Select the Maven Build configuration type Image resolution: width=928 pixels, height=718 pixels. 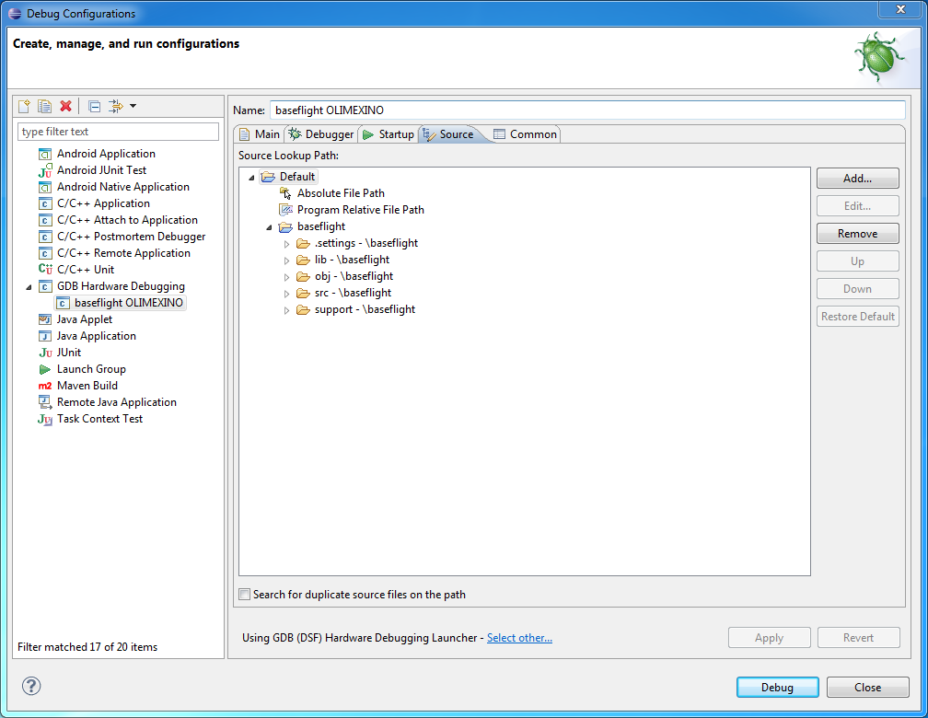pyautogui.click(x=87, y=386)
